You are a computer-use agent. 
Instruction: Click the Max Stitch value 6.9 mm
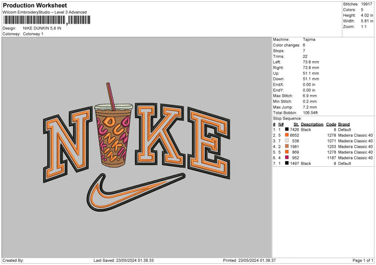tap(310, 96)
